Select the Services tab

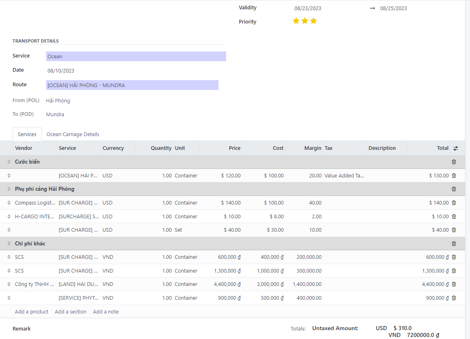coord(27,134)
